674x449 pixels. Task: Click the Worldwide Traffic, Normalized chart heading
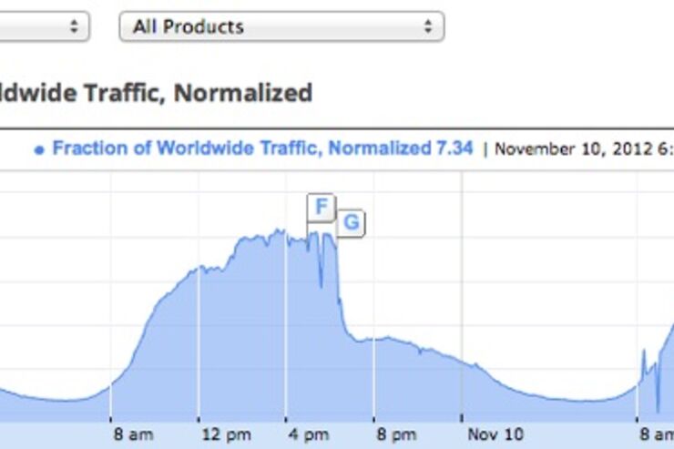156,93
